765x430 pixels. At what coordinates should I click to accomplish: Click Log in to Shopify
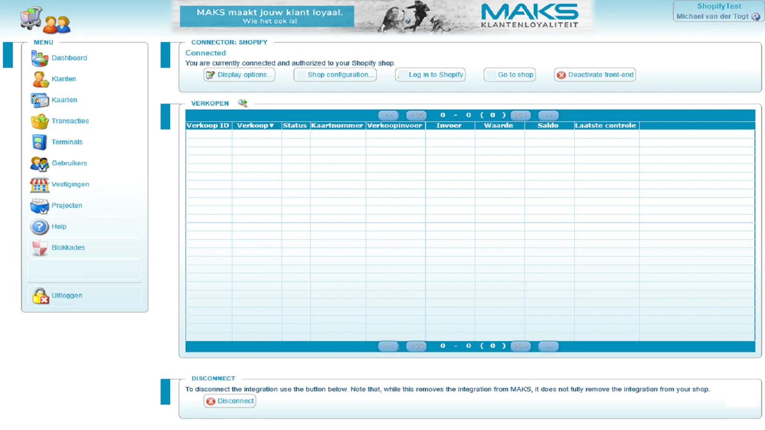click(x=430, y=75)
